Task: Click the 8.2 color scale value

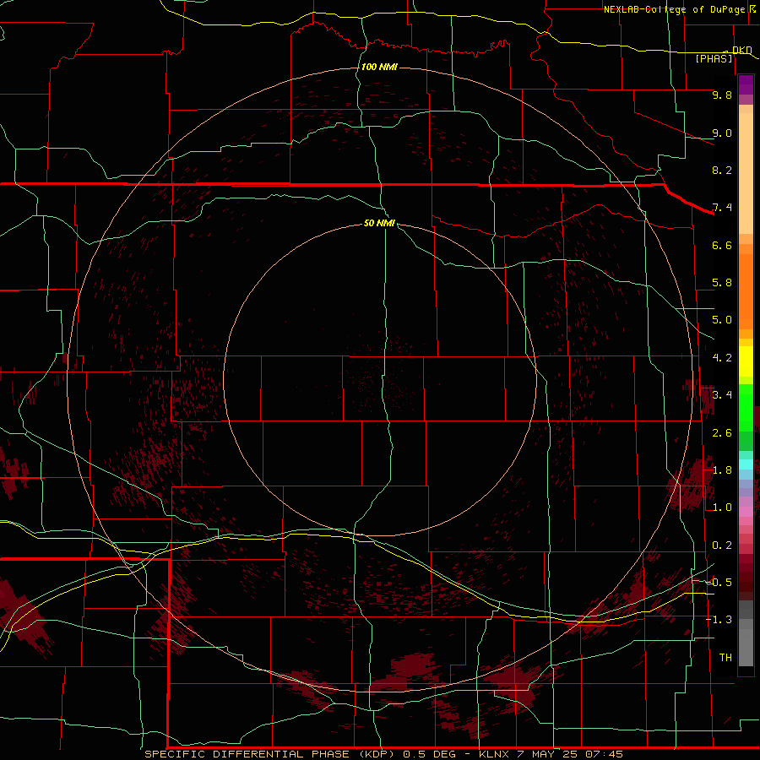Action: click(x=722, y=170)
